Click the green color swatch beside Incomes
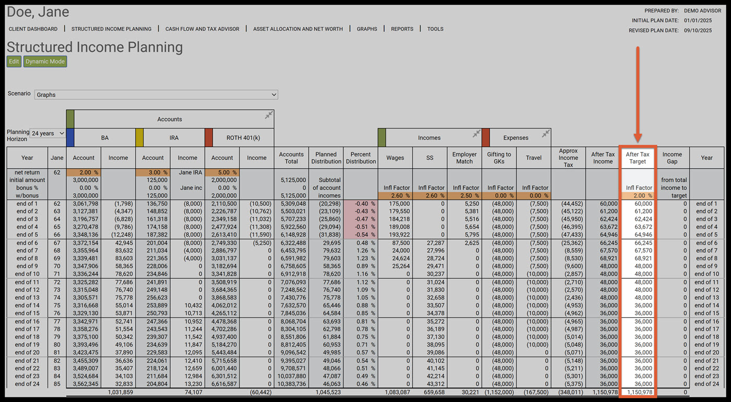 pos(382,138)
